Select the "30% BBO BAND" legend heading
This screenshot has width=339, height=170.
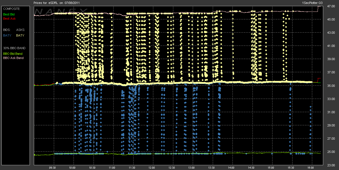(14, 48)
